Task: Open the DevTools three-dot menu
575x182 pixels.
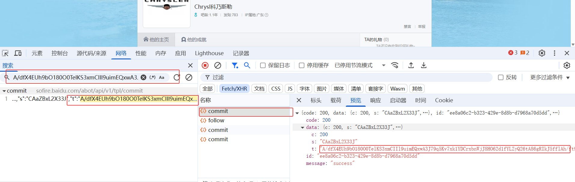Action: (x=555, y=53)
